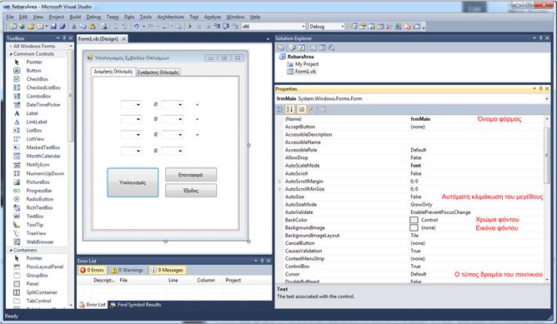Image resolution: width=557 pixels, height=324 pixels.
Task: Collapse the Containers toolbox group
Action: 11,250
